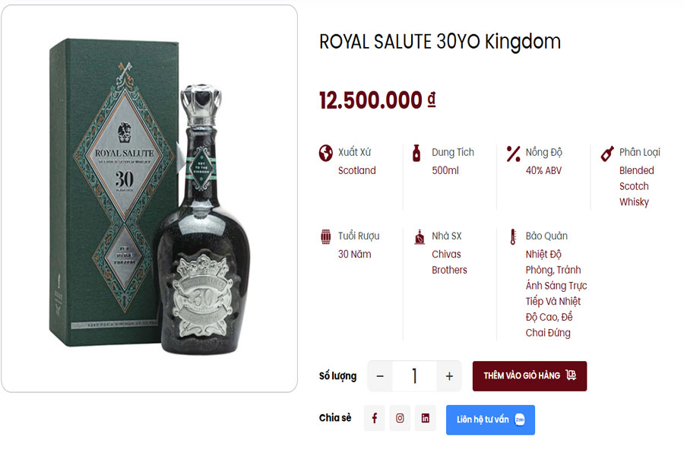Click the plus button to increase quantity

click(x=450, y=375)
